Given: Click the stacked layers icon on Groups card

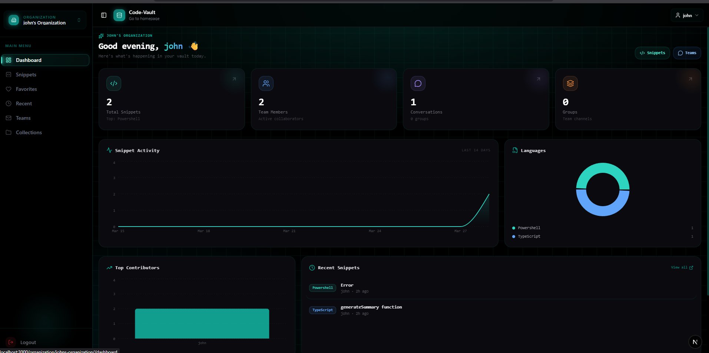Looking at the screenshot, I should click(x=570, y=83).
